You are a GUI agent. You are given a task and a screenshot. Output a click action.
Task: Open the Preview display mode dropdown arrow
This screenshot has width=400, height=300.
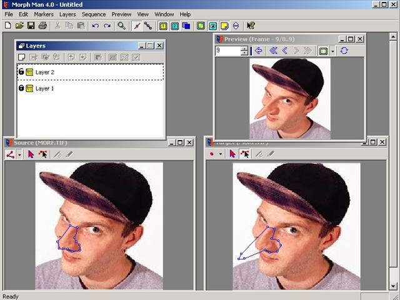click(332, 51)
